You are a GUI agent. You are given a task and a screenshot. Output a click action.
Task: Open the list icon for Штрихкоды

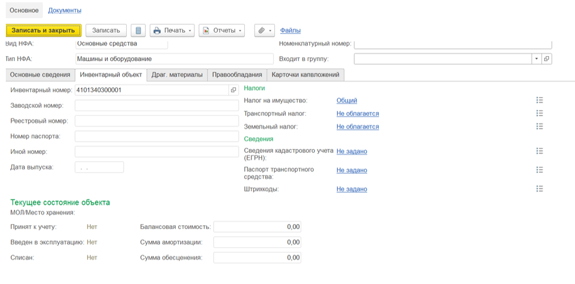[x=539, y=189]
